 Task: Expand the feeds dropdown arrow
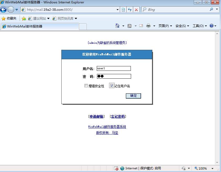[x=136, y=26]
